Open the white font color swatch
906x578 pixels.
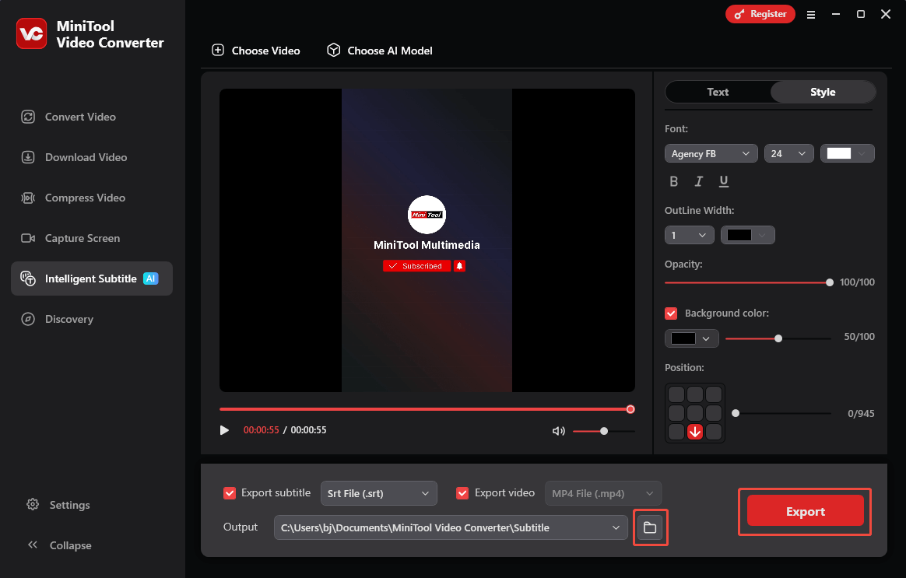(847, 154)
